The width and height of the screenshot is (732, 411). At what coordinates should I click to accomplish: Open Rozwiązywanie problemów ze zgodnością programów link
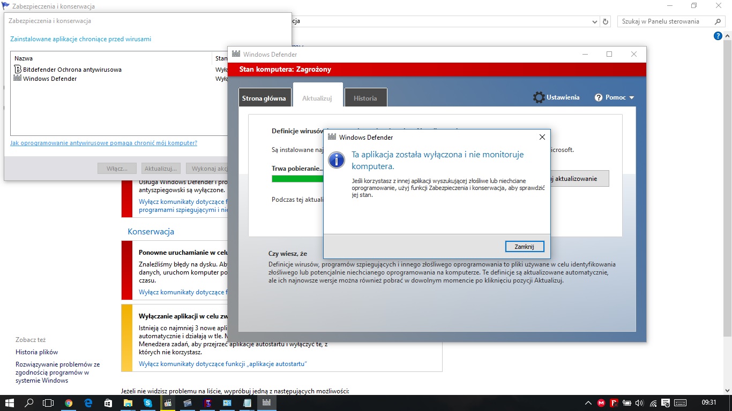(x=58, y=372)
